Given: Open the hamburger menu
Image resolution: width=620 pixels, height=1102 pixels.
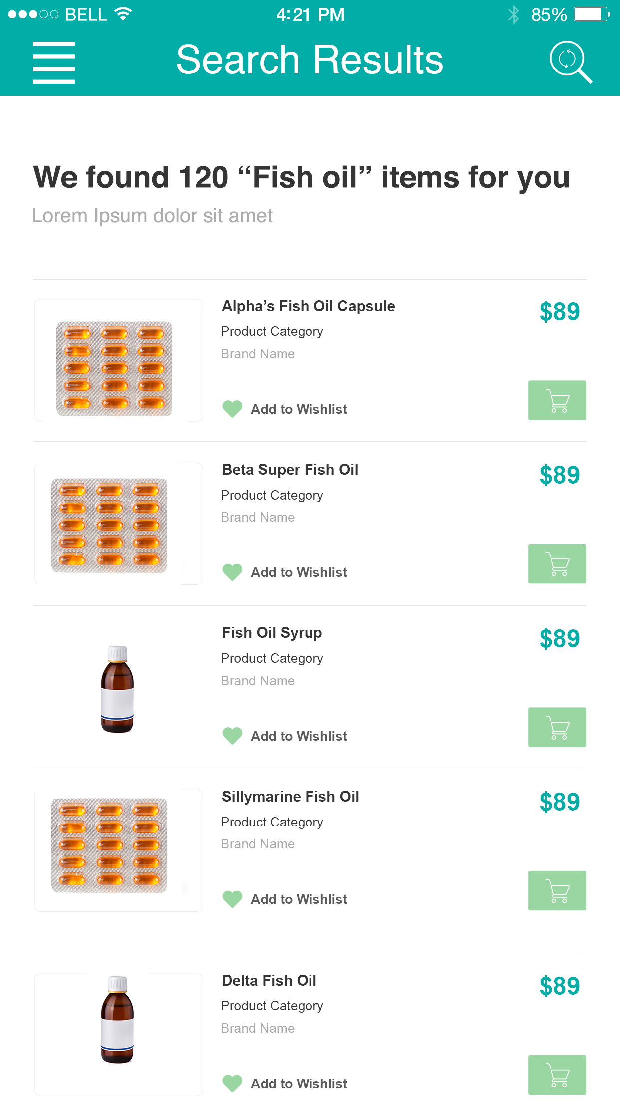Looking at the screenshot, I should click(x=54, y=62).
